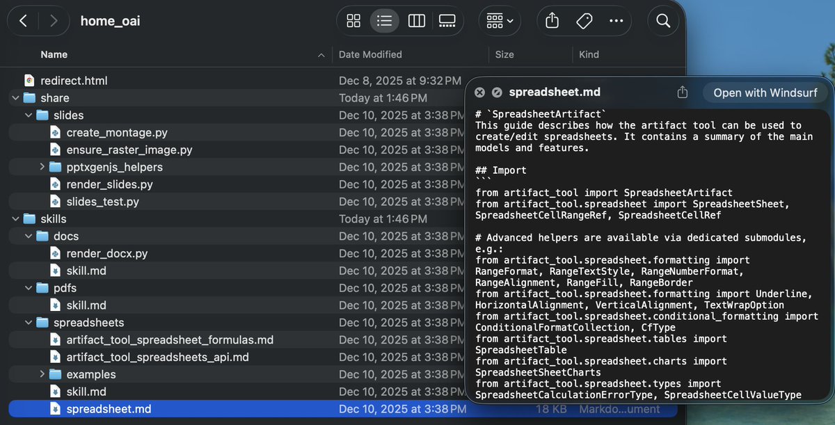Image resolution: width=835 pixels, height=425 pixels.
Task: Select the redirect.html file icon
Action: pos(29,81)
